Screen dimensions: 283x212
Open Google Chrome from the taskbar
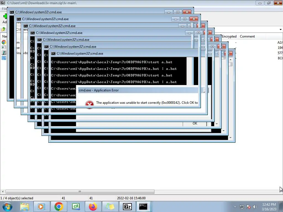point(59,206)
